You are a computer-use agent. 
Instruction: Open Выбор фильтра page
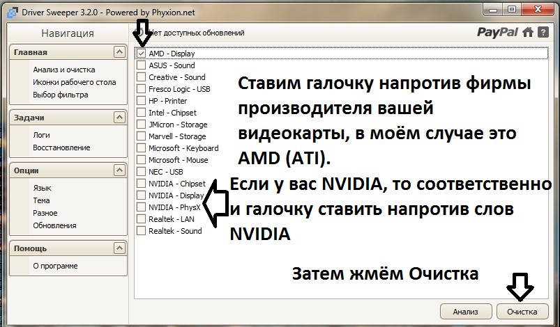click(61, 95)
